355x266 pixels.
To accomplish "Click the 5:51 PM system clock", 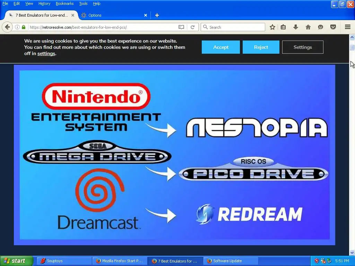I will point(342,261).
